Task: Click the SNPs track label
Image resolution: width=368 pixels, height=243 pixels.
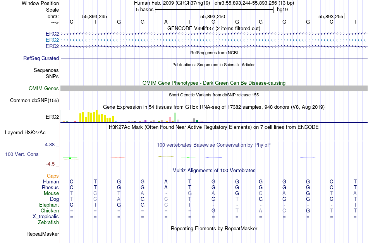Action: coord(52,76)
